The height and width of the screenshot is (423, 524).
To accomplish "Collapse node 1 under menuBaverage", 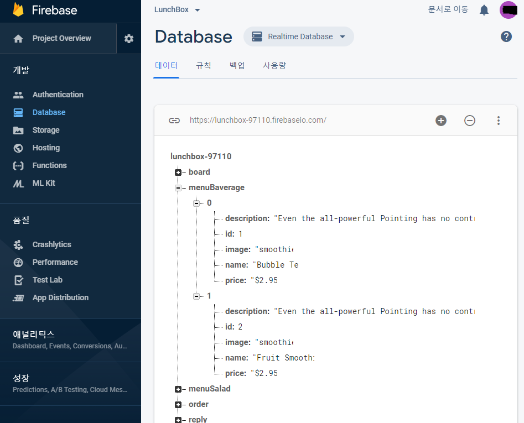I will 196,296.
